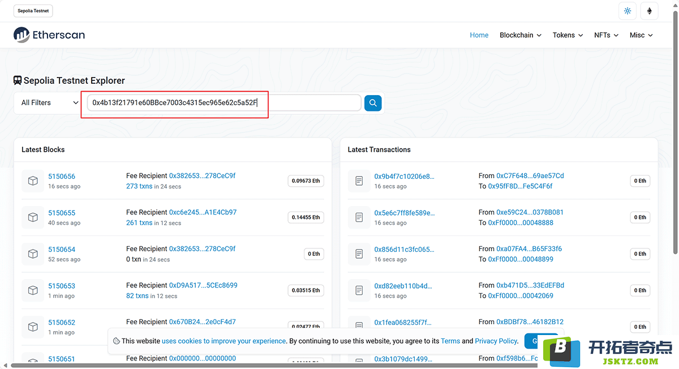
Task: Click the document icon beside transaction 0x5e6c7ff8fe589e
Action: click(x=359, y=217)
